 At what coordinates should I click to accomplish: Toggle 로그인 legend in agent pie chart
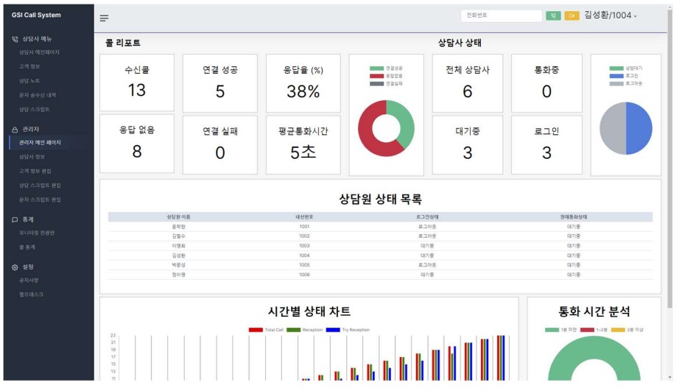tap(624, 76)
